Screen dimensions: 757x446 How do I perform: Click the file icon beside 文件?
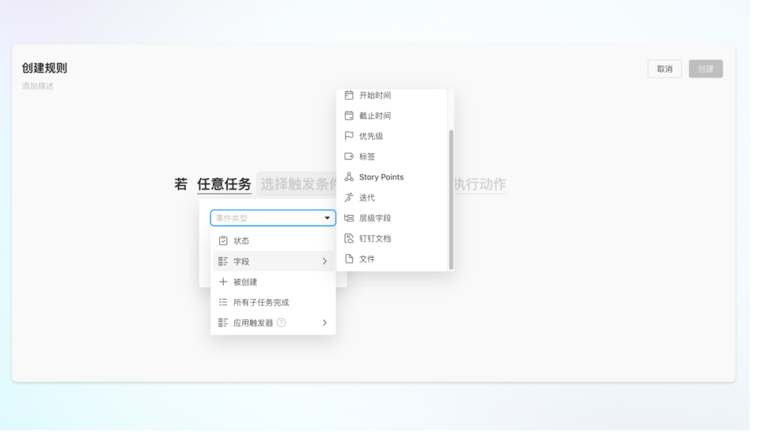pos(348,259)
